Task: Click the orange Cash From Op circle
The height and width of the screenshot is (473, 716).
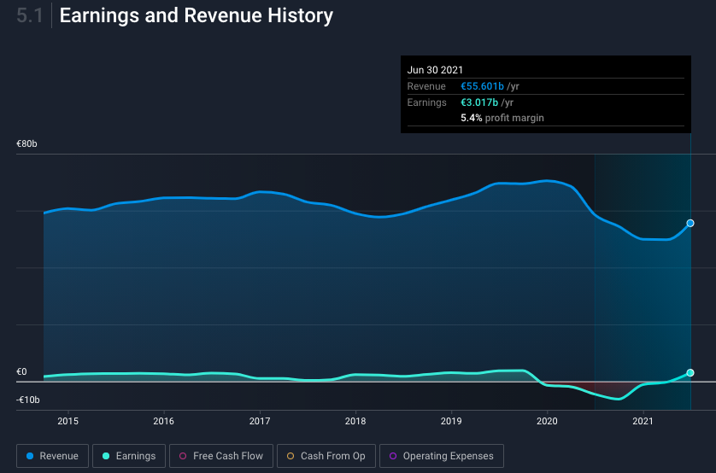Action: [x=291, y=456]
